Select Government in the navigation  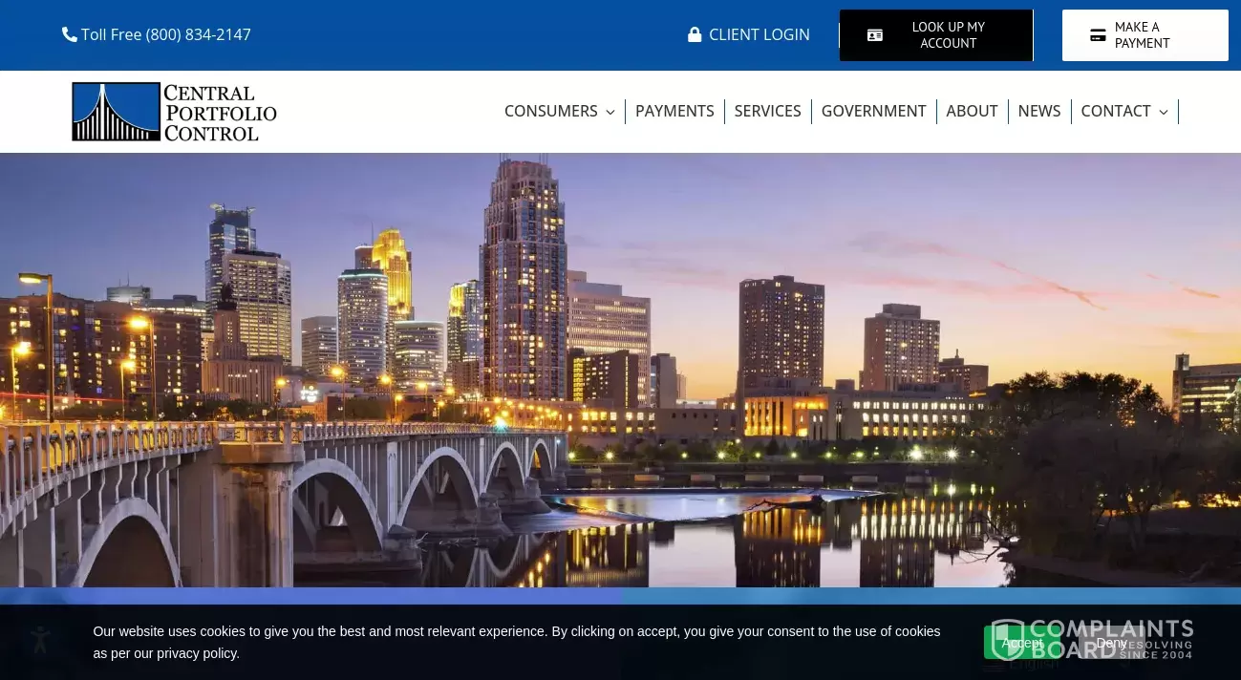873,111
